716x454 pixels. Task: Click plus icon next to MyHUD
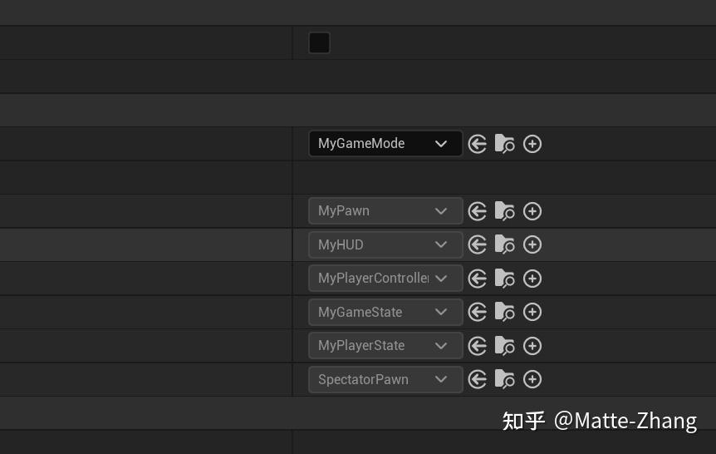point(532,244)
